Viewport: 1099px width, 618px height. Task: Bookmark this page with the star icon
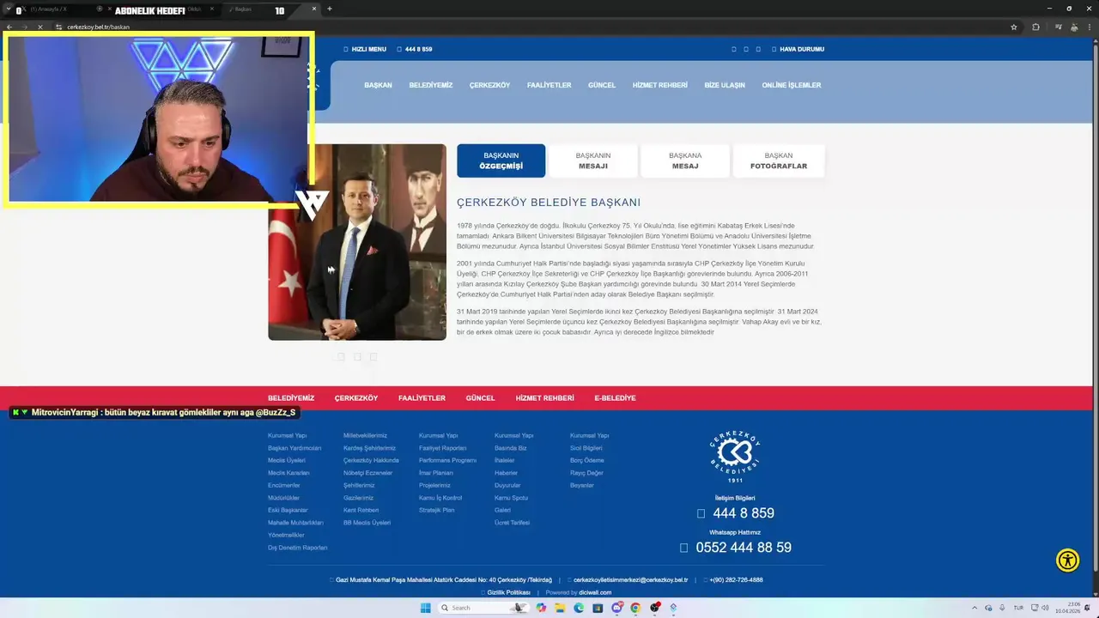1014,27
